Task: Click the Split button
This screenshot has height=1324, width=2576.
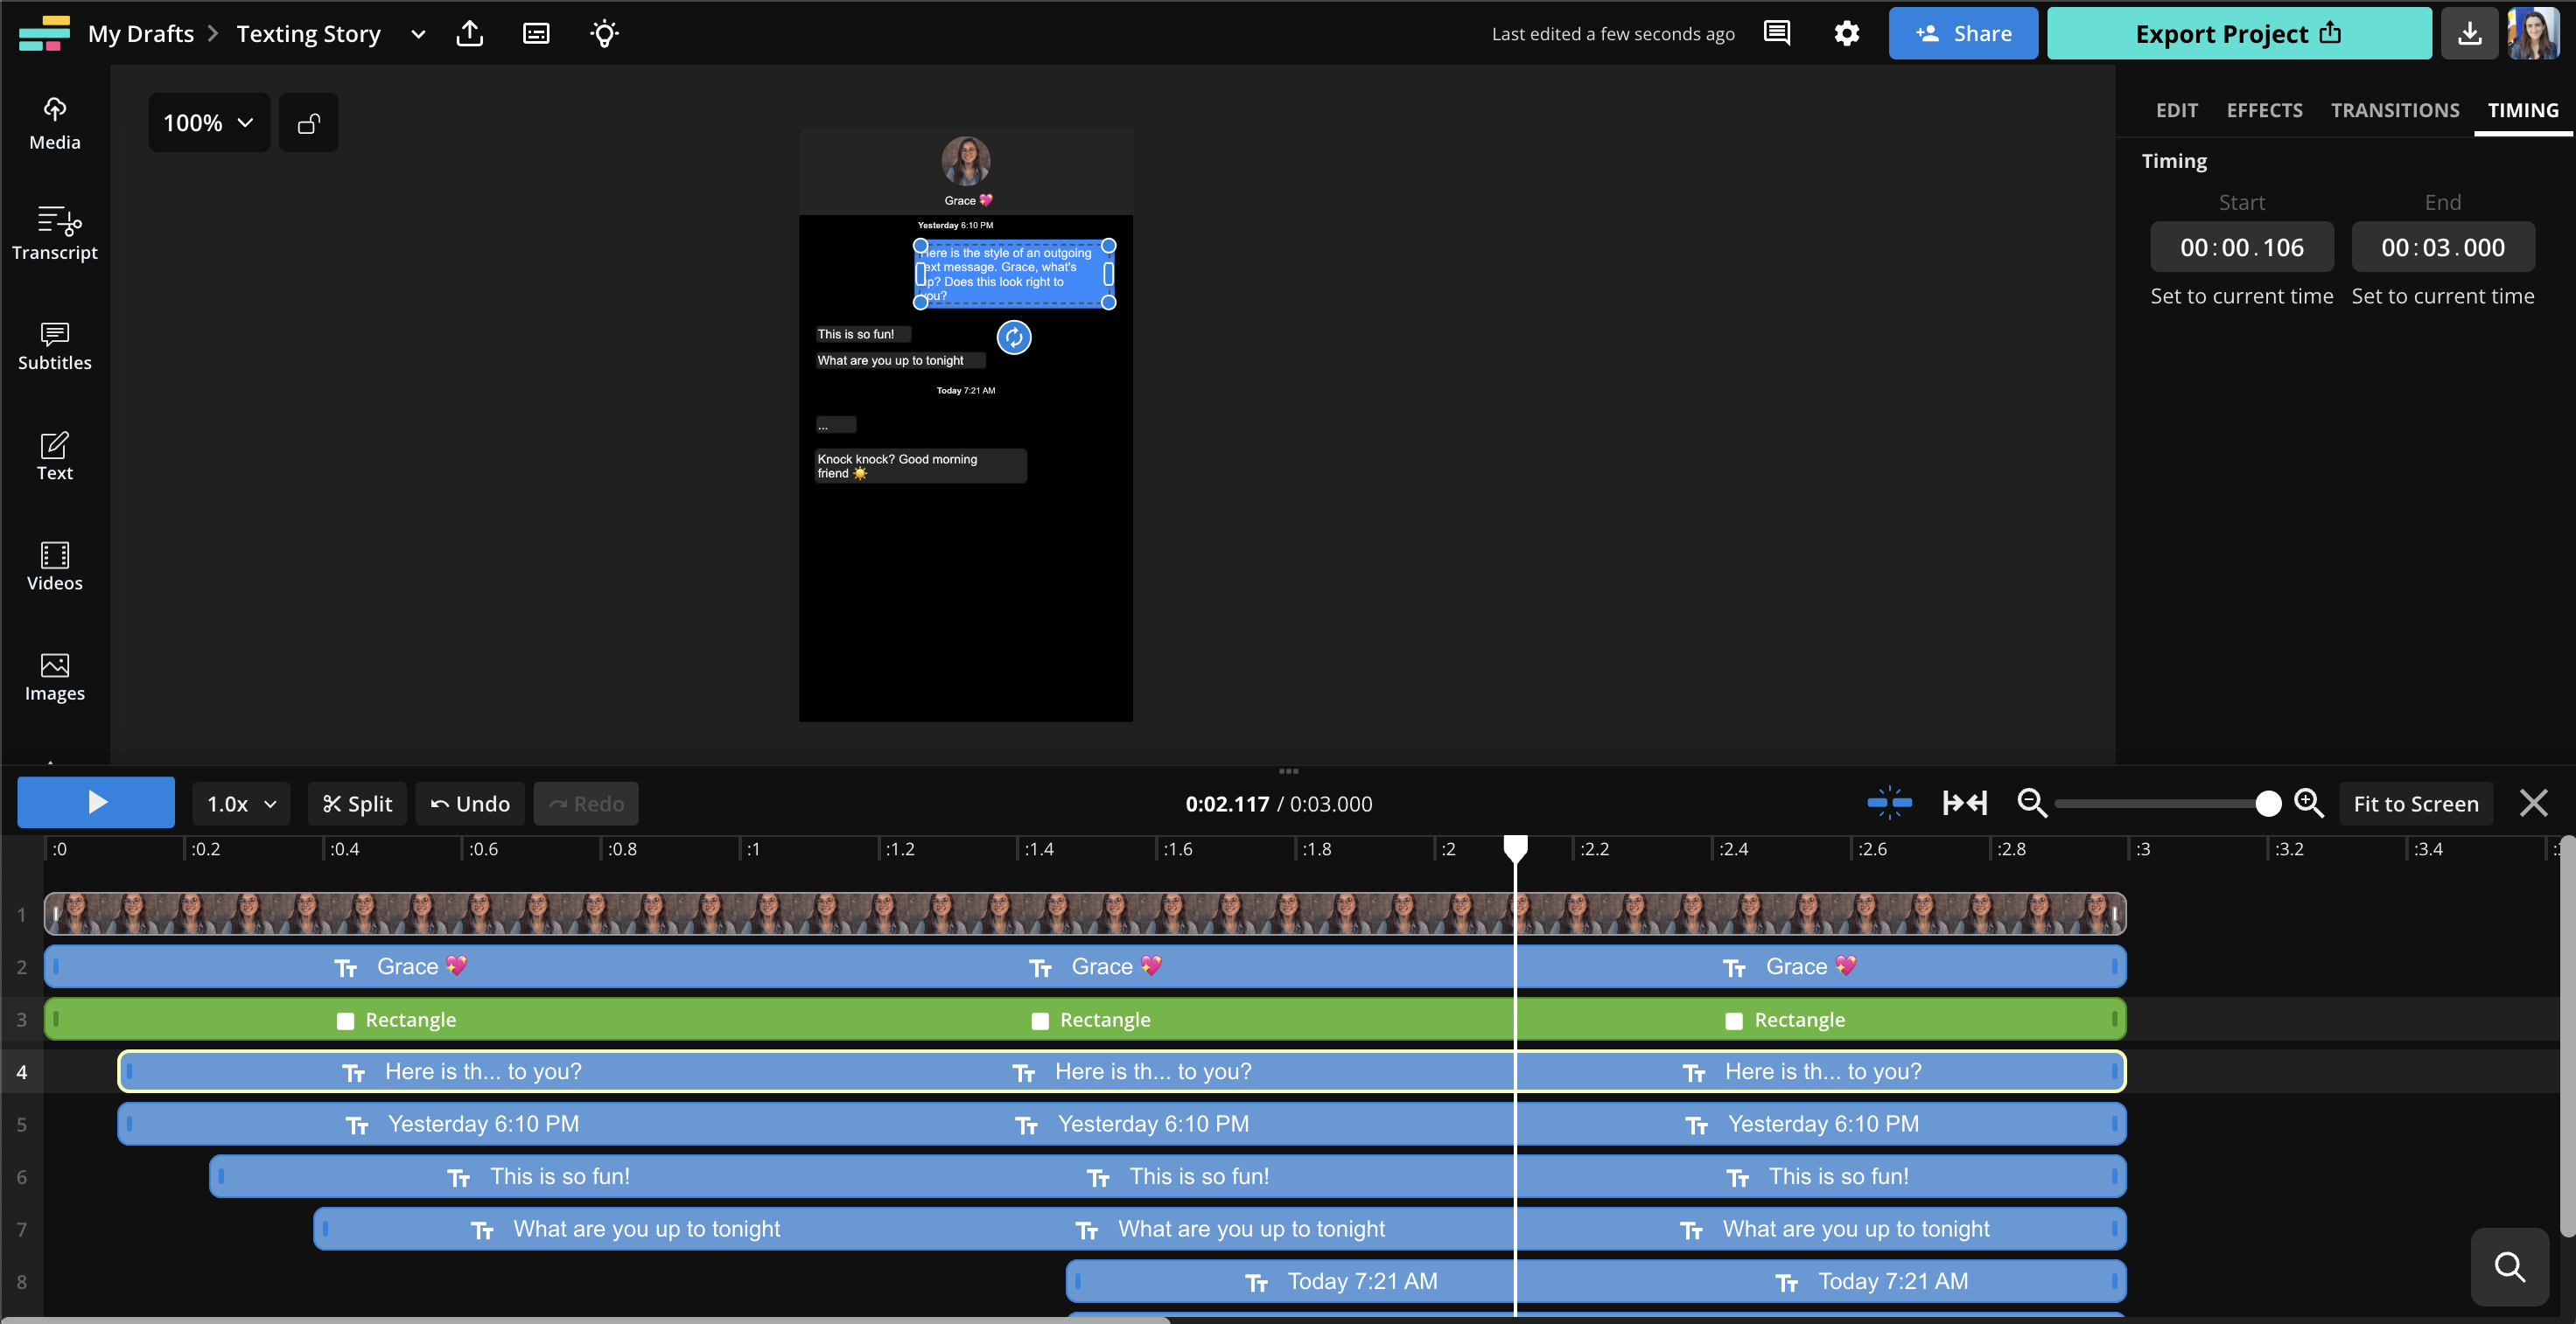Action: coord(357,805)
